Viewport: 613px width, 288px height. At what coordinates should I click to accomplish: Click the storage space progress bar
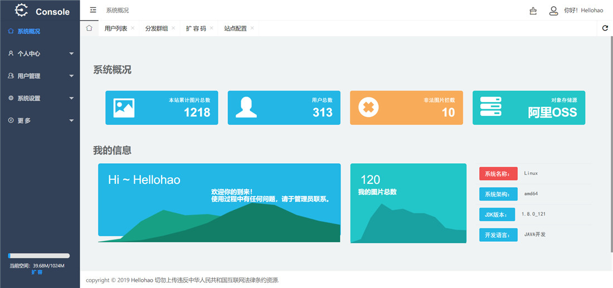39,256
